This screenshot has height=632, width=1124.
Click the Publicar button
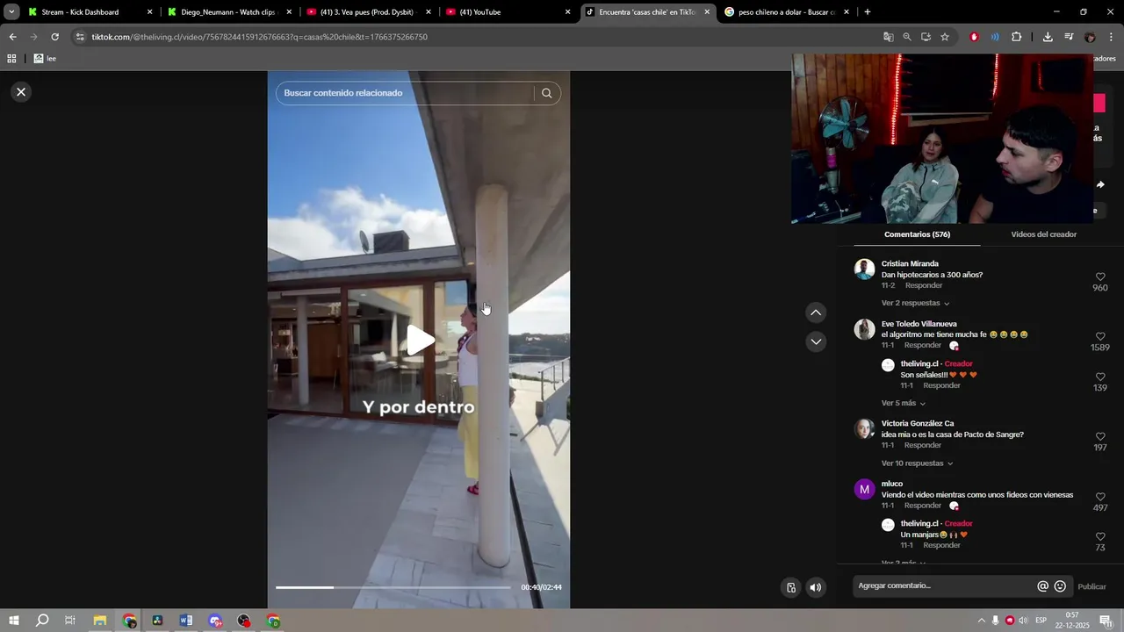[x=1092, y=586]
